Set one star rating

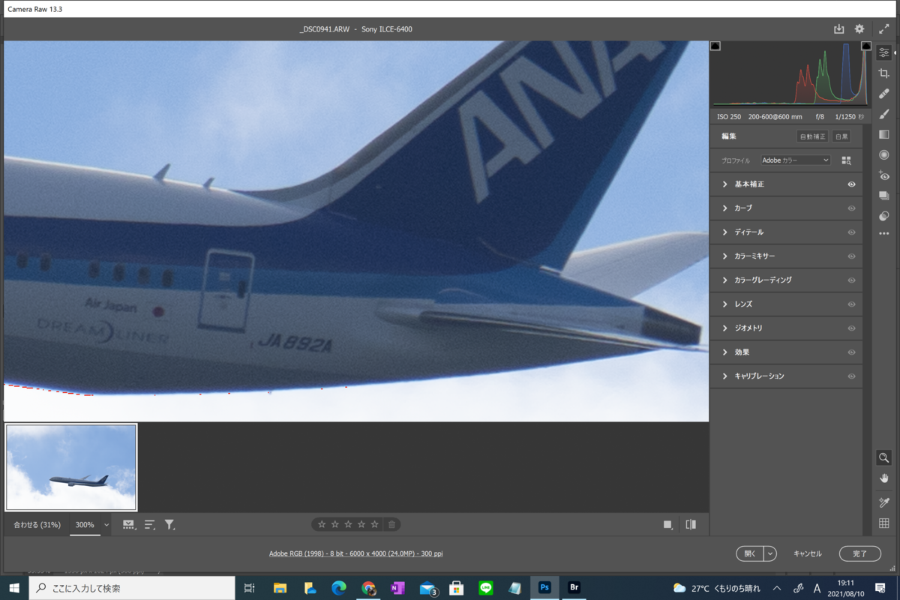point(322,524)
